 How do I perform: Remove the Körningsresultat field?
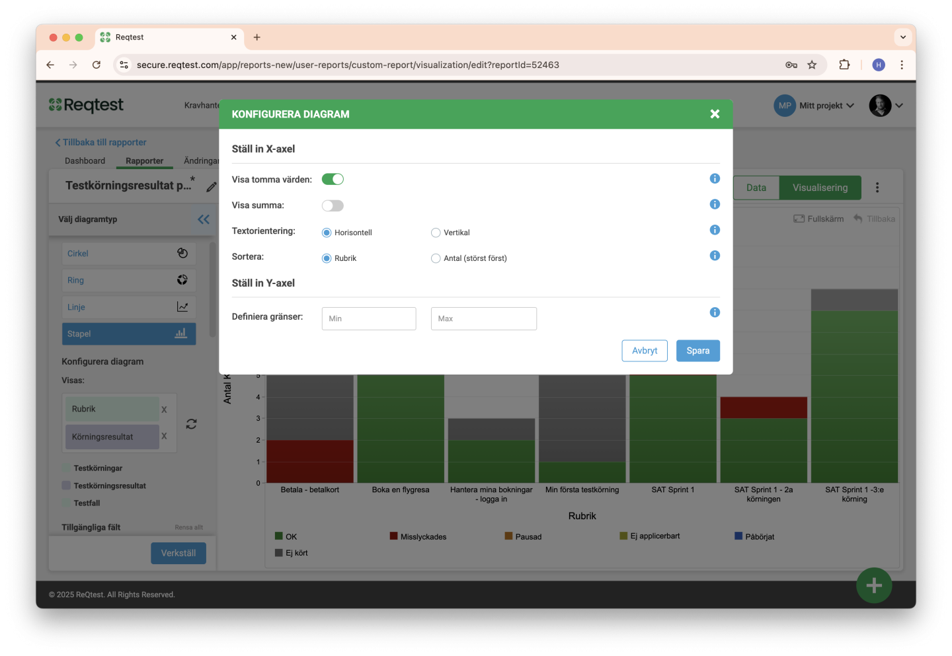point(164,436)
